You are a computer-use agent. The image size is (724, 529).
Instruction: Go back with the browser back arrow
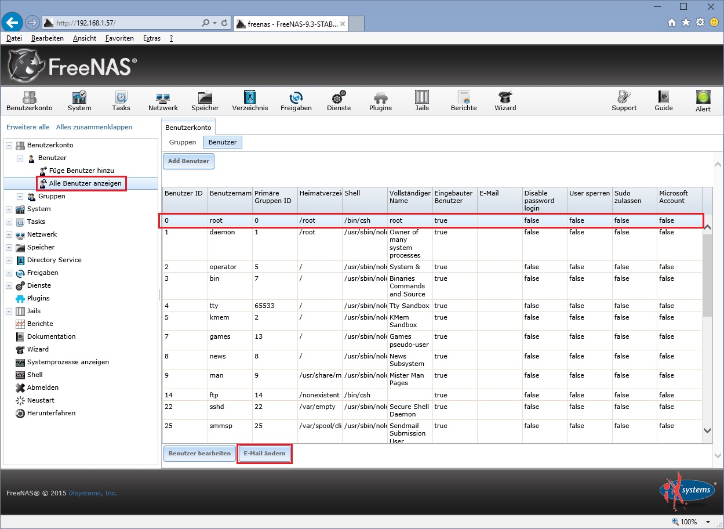pyautogui.click(x=12, y=23)
